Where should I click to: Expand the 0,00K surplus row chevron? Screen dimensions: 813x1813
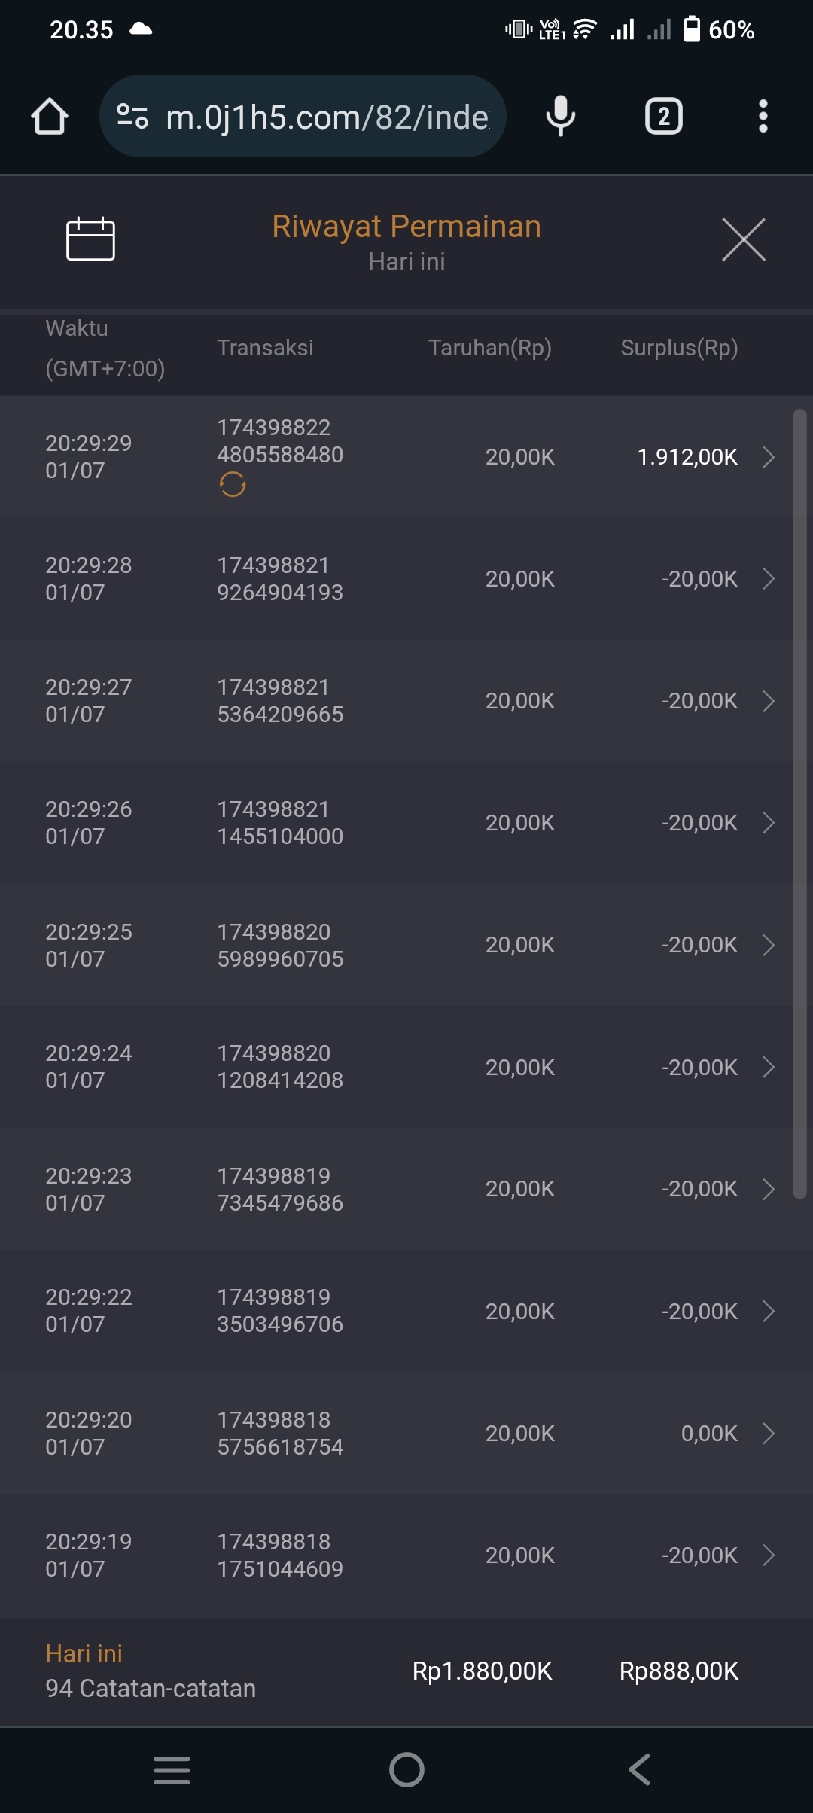768,1434
